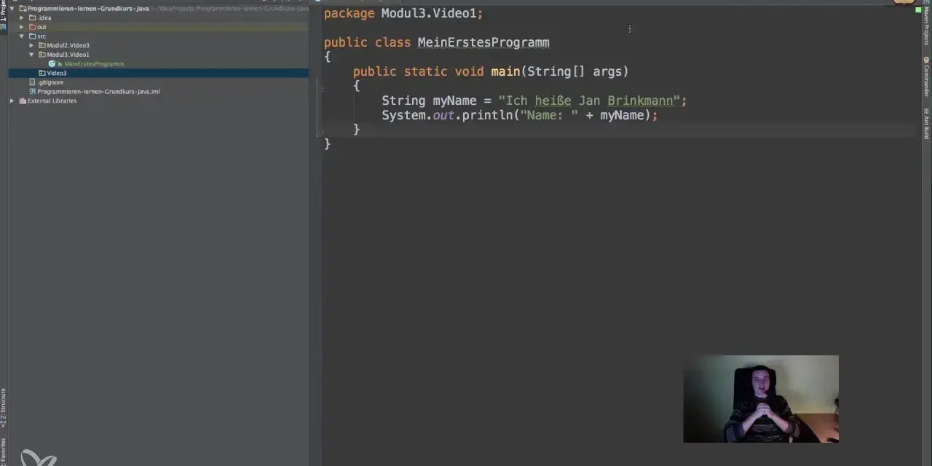This screenshot has height=466, width=932.
Task: Click the green code inspection status square
Action: [918, 10]
